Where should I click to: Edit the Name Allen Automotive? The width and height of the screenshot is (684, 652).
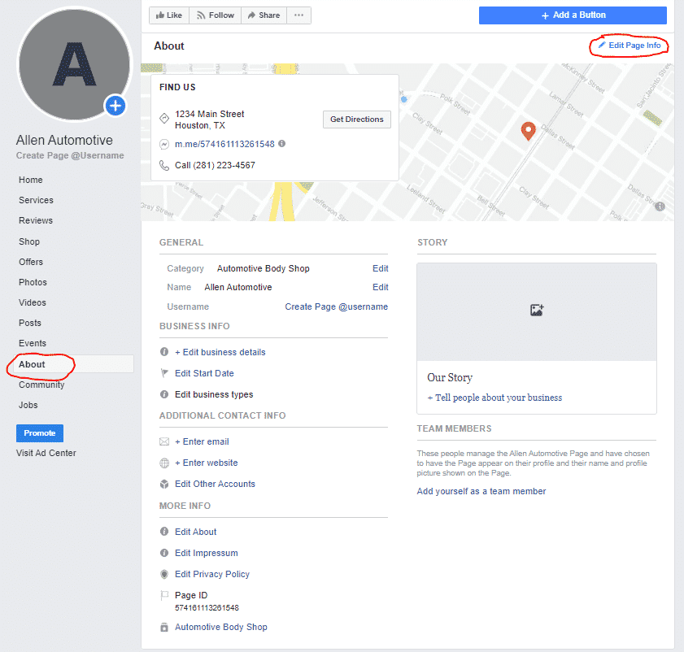[x=381, y=288]
